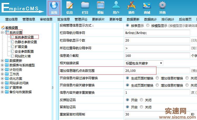This screenshot has width=197, height=120.
Task: Click page icon beside 扩展变量
Action: (x=12, y=46)
